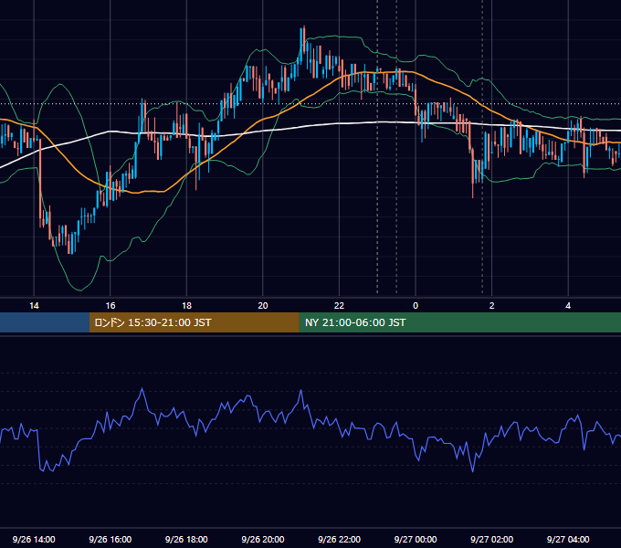Click the '9/27 04:00' date label
Viewport: 621px width, 548px height.
point(568,539)
